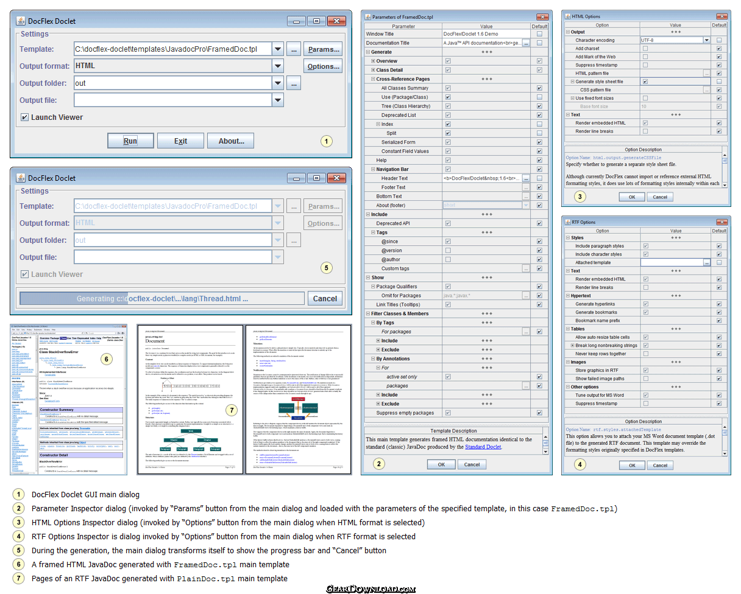741x594 pixels.
Task: Open the framed HTML JavaDoc thumbnail
Action: 69,399
